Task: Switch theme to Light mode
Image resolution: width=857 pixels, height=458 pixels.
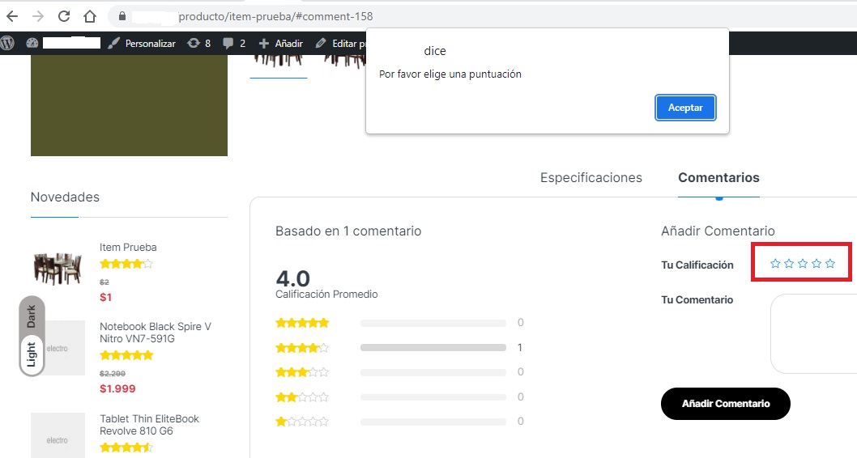Action: [x=31, y=354]
